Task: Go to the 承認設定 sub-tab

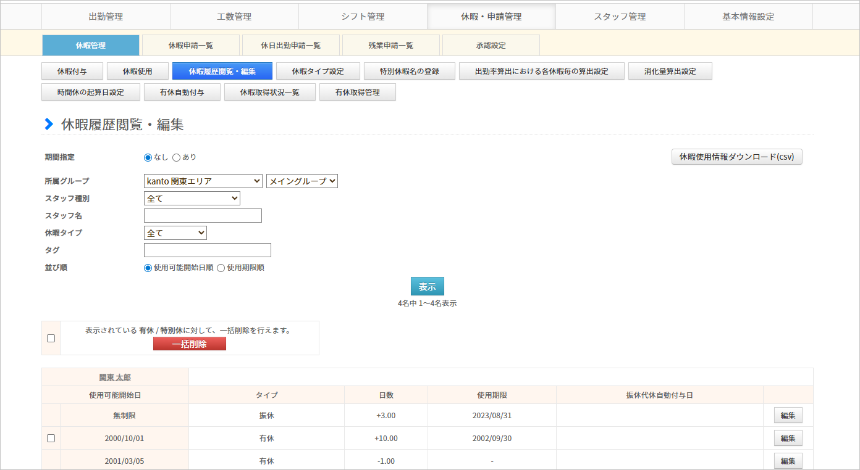Action: tap(491, 45)
